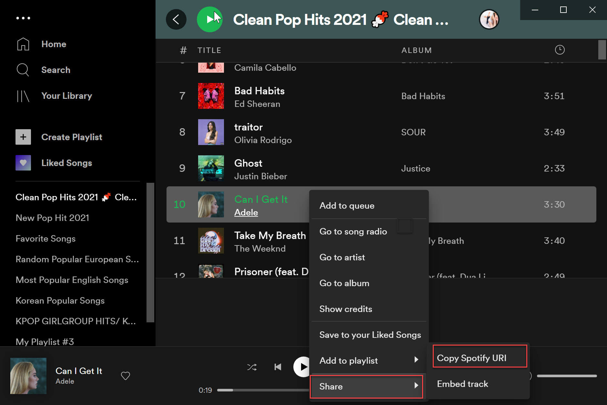Screen dimensions: 607x405
Task: Choose Go to song radio
Action: (x=369, y=232)
